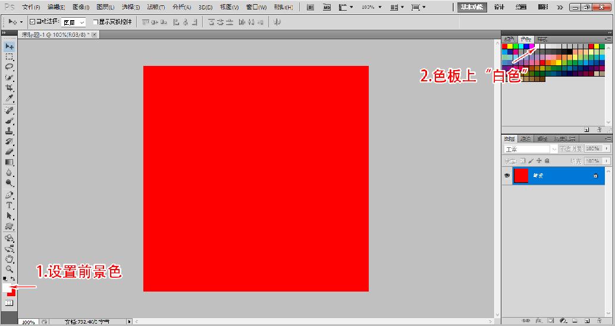Launch Mini Bridge with the Mb icon

pos(327,7)
